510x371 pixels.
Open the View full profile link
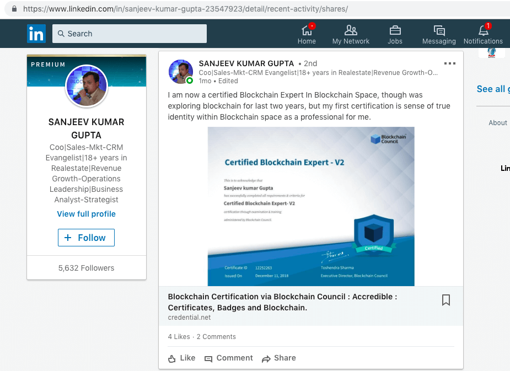86,214
